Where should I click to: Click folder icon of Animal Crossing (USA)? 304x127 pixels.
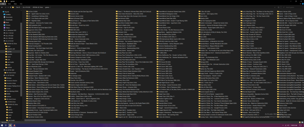coord(27,46)
